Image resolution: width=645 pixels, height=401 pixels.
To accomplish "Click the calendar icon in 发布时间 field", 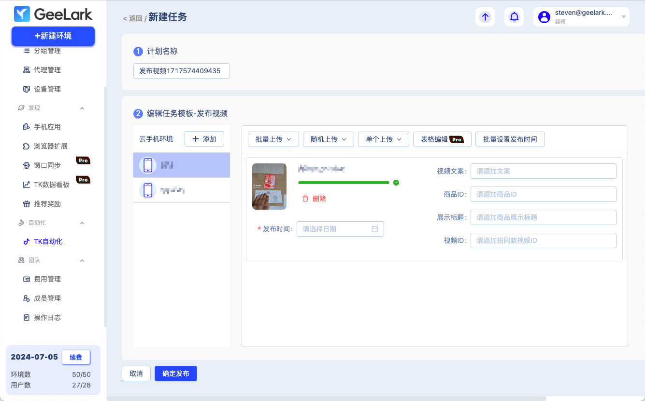I will click(x=375, y=229).
